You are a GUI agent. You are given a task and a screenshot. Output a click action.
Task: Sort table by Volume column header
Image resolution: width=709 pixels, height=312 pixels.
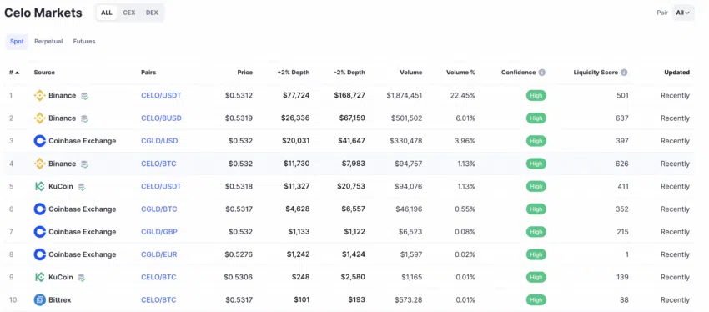click(411, 73)
